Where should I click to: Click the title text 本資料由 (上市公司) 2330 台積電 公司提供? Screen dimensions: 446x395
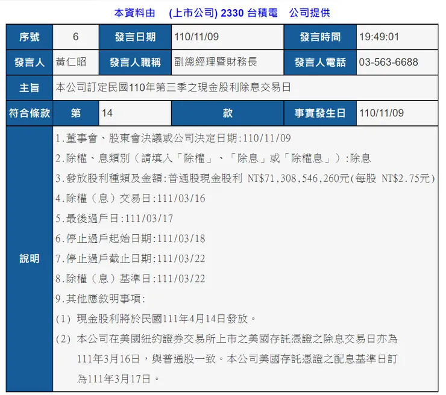pos(222,13)
